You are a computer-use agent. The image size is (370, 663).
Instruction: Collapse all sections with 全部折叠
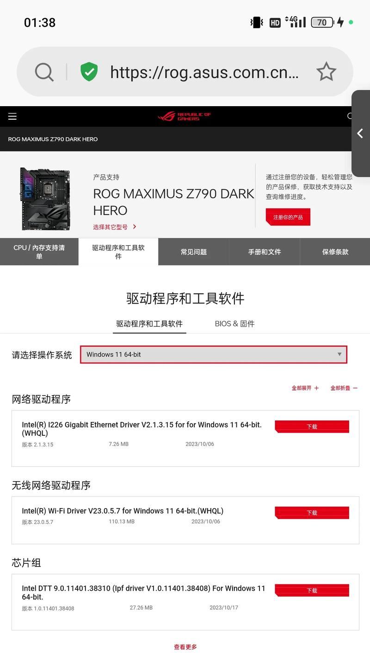click(344, 388)
